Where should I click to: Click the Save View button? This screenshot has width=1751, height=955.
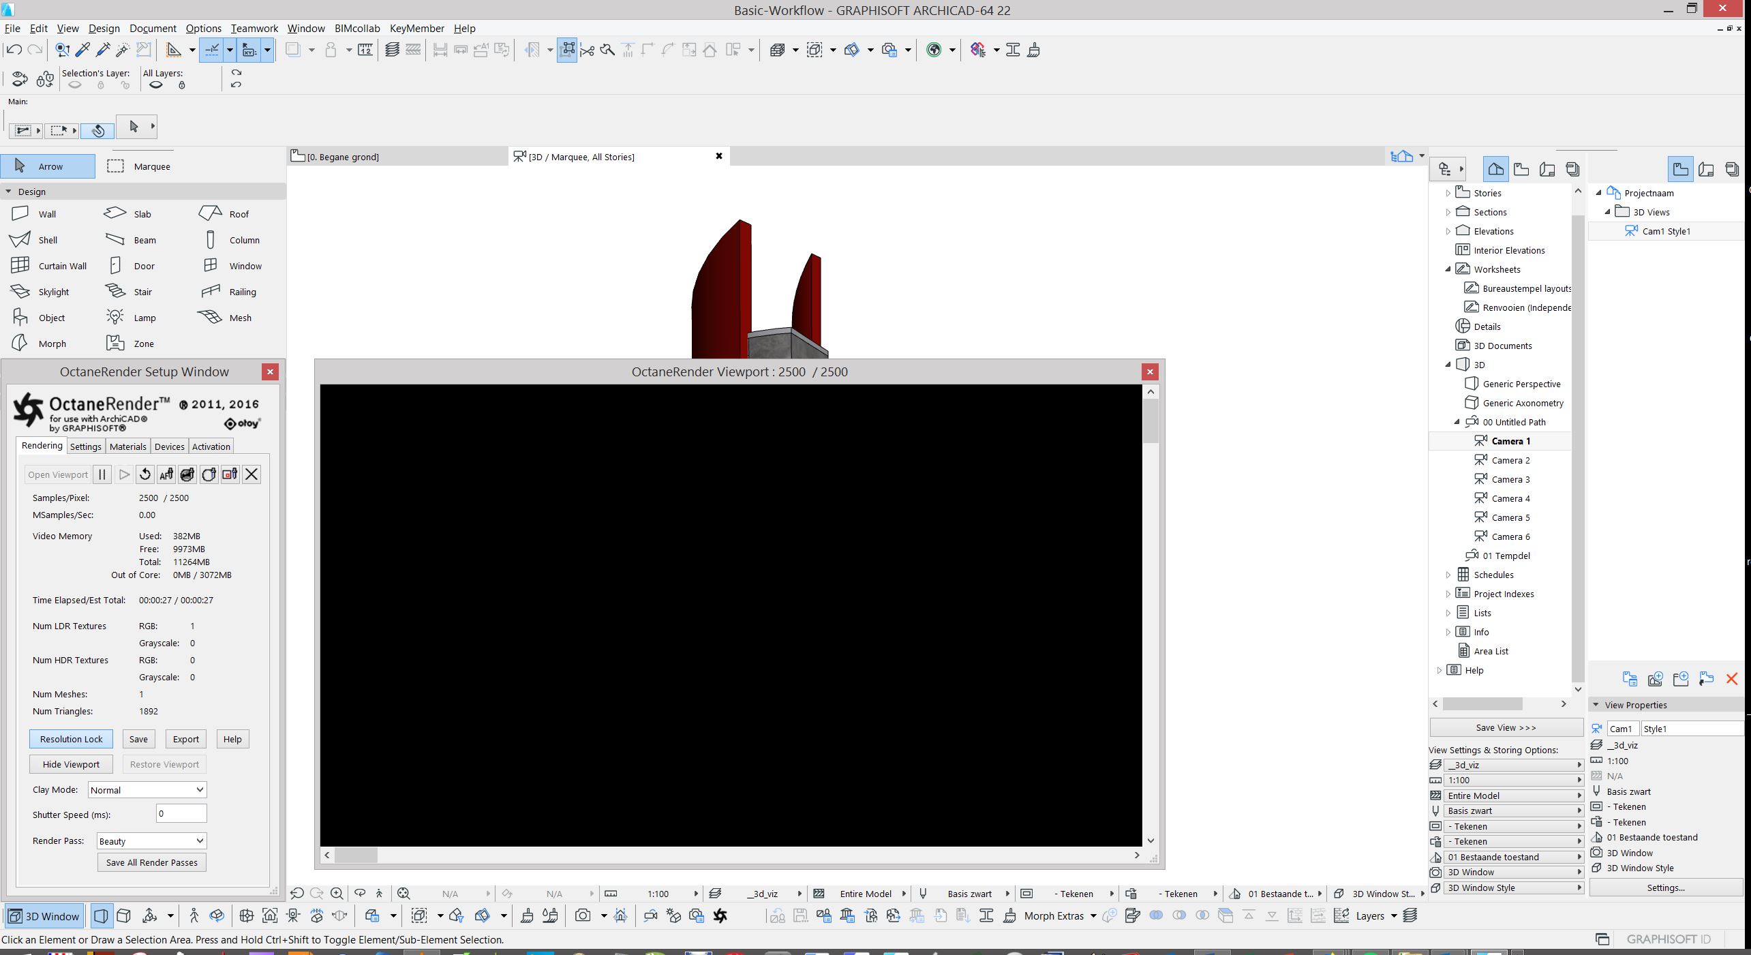pyautogui.click(x=1506, y=727)
